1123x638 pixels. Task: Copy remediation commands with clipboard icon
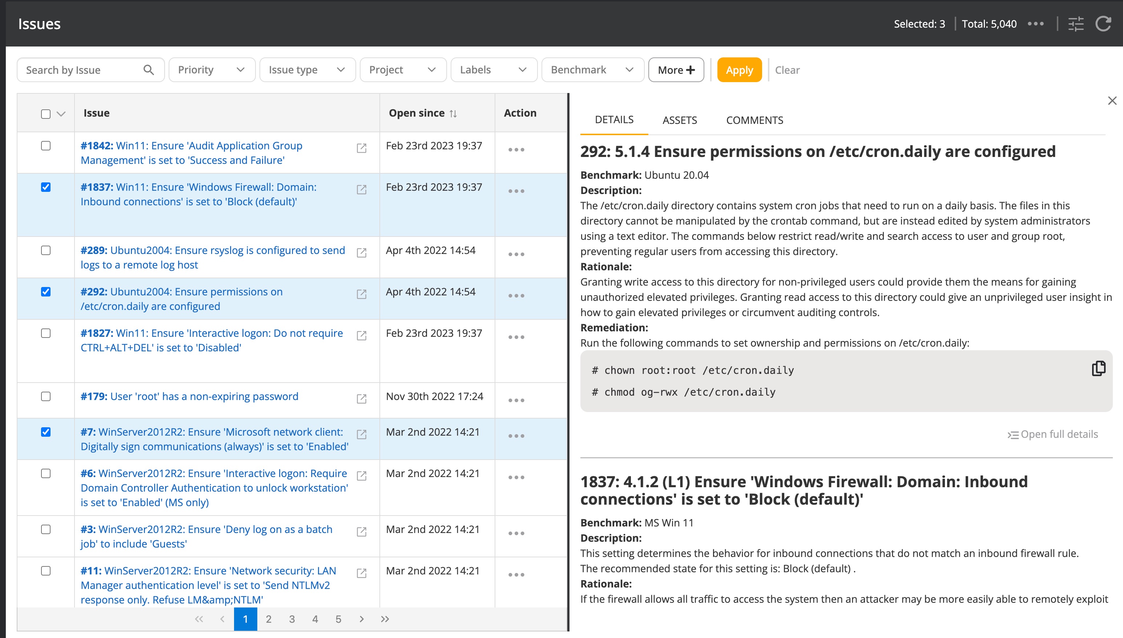1098,368
